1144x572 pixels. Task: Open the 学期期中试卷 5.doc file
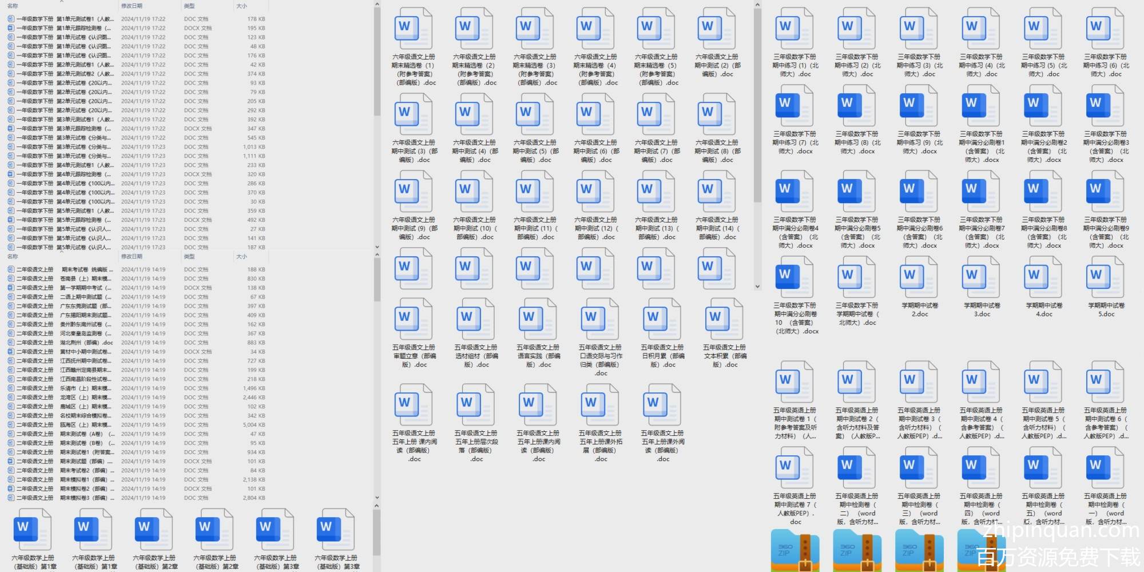click(1105, 277)
